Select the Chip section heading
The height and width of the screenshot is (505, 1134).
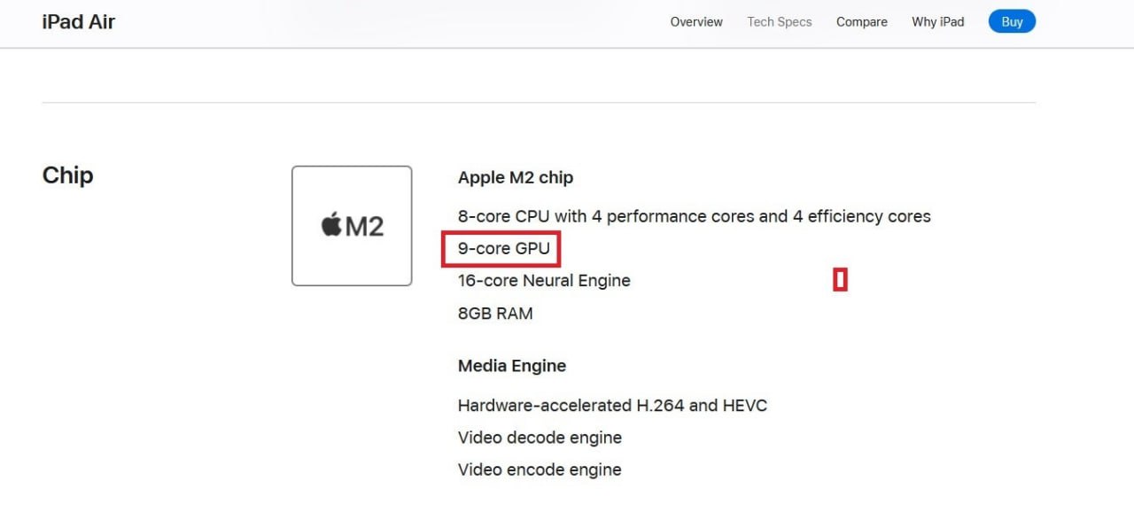point(67,175)
